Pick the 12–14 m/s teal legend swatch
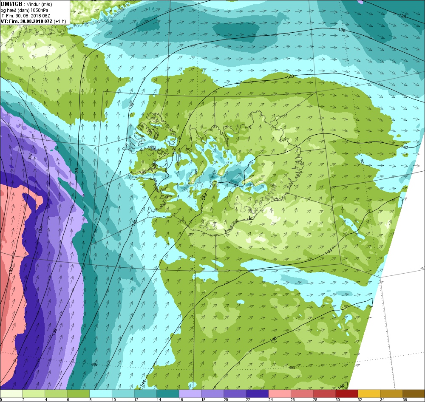425x402 pixels. [x=145, y=394]
